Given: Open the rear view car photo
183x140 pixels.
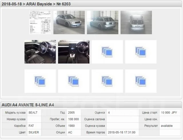Looking at the screenshot, I should coord(136,23).
